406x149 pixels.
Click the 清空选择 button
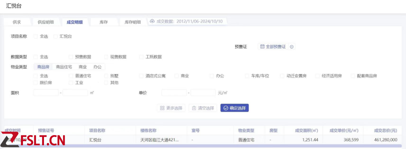(x=203, y=108)
